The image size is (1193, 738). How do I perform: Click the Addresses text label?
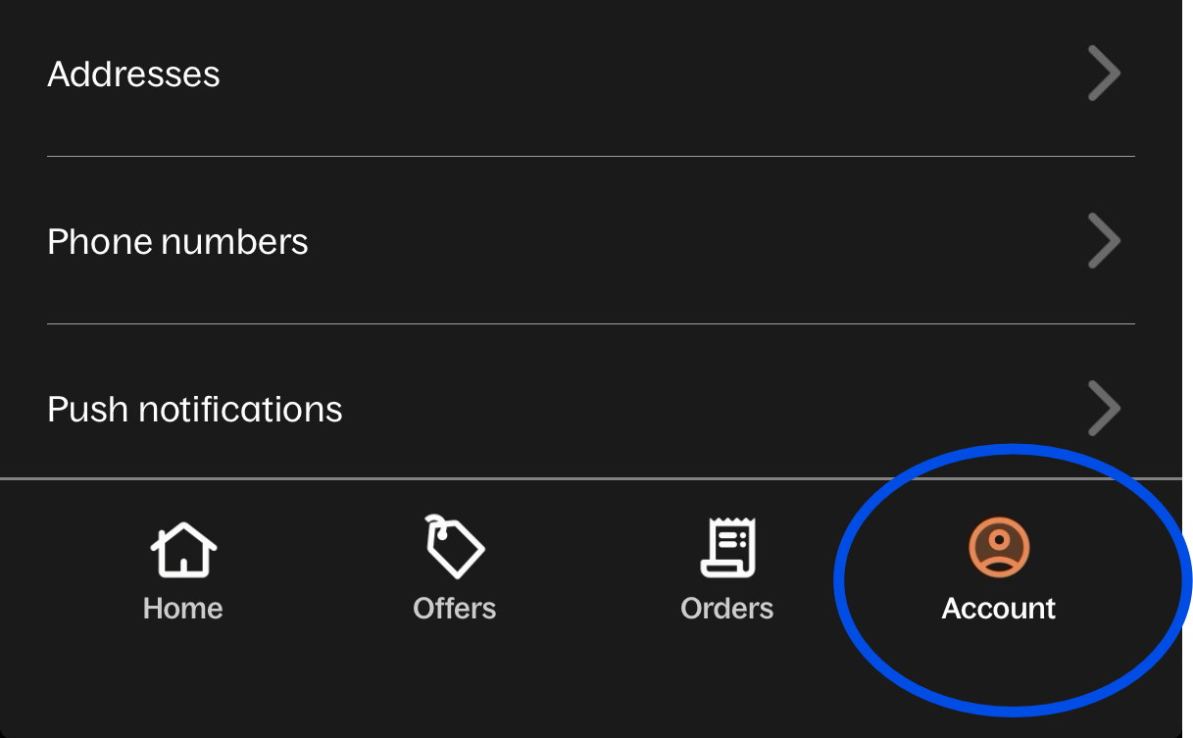pos(134,74)
